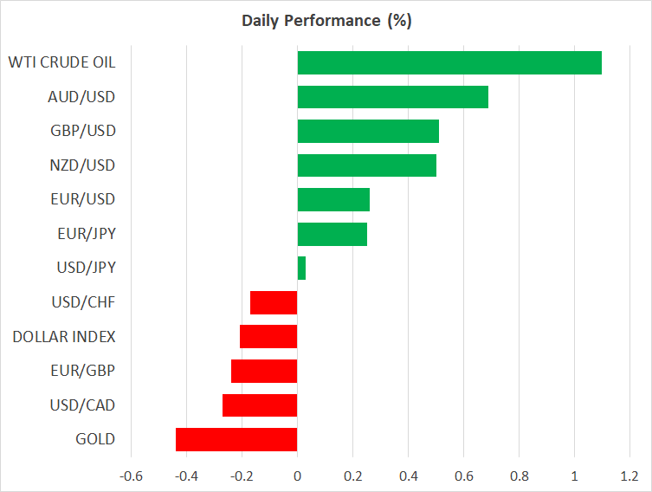This screenshot has width=652, height=492.
Task: Select the Gold red bar
Action: tap(236, 439)
